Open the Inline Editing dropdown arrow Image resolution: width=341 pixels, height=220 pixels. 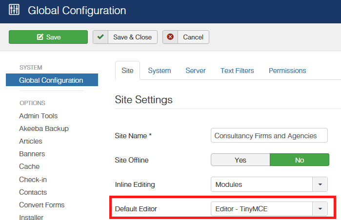tap(320, 185)
